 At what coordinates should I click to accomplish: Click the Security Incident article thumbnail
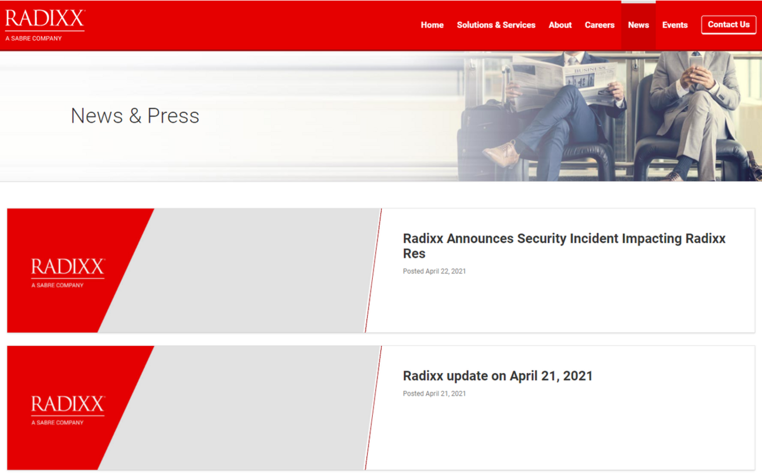pos(194,270)
